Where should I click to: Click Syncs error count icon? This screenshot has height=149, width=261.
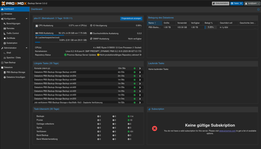(x=98, y=128)
